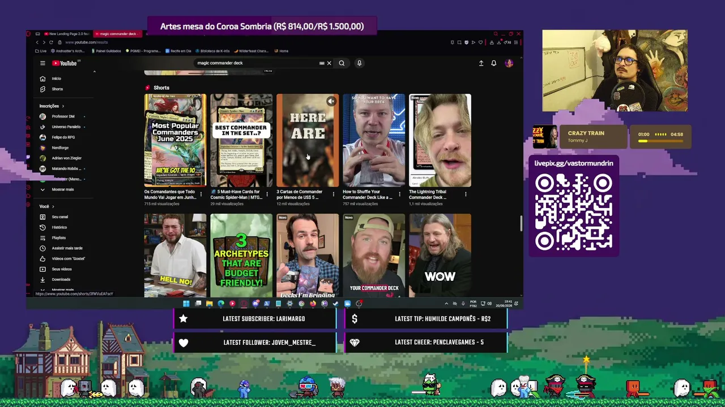Open options for 3 Cartas de Commander short

[333, 194]
